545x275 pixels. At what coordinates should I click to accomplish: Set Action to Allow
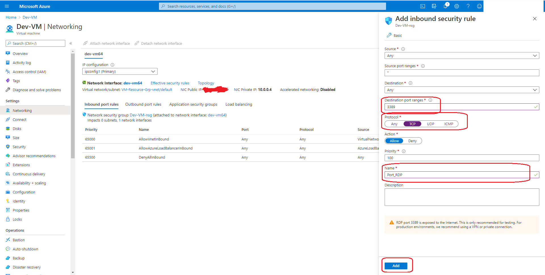click(394, 141)
